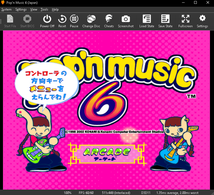
Task: Minimize the emulator window
Action: [183, 2]
